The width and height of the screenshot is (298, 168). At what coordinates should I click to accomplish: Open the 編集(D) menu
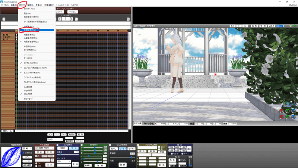14,5
